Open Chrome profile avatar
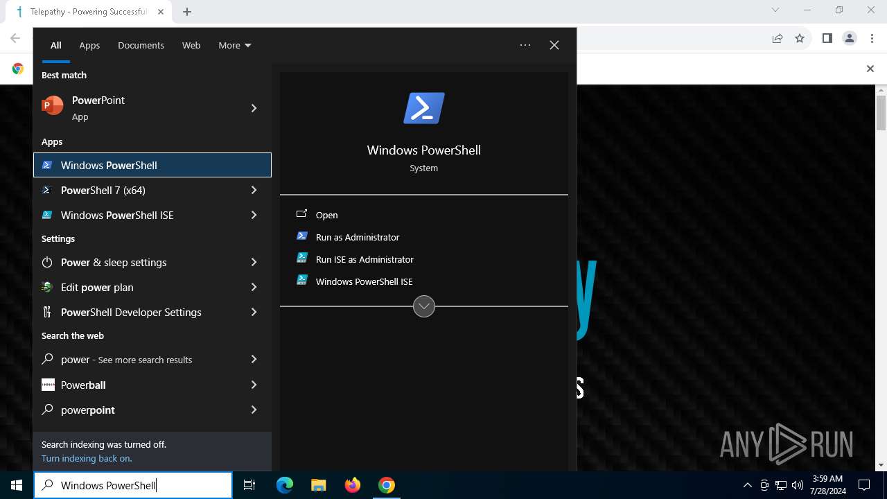Image resolution: width=887 pixels, height=499 pixels. [x=850, y=38]
